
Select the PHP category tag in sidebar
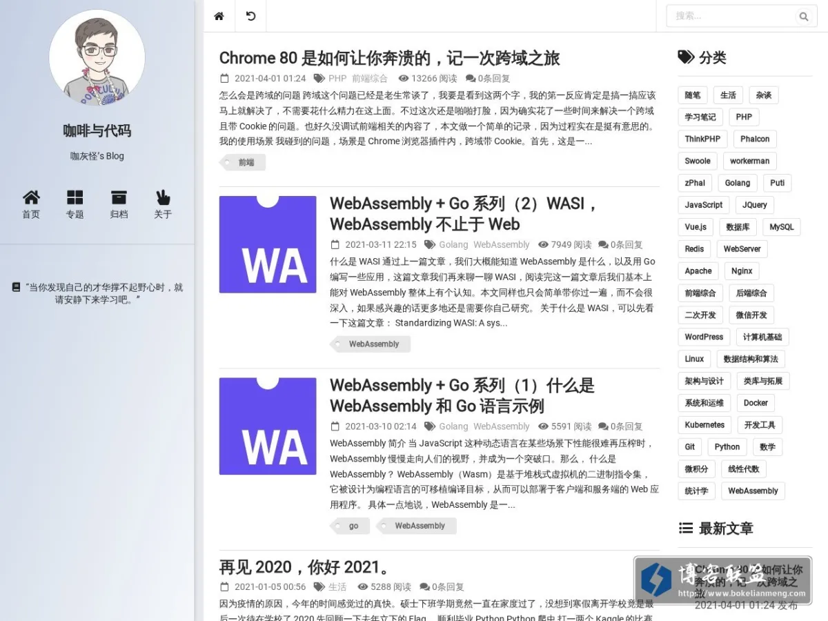pos(744,117)
